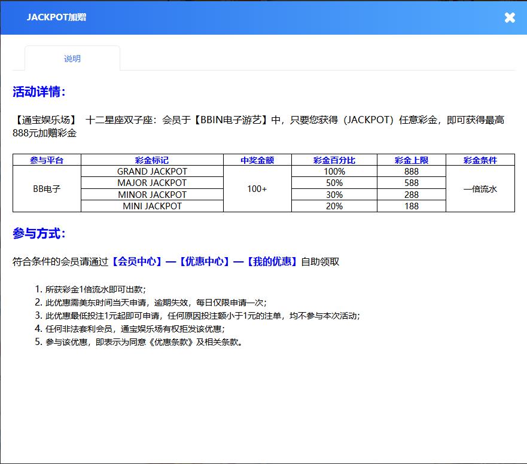This screenshot has height=464, width=527.
Task: Click the JACKPOT加赠 dialog title
Action: [56, 17]
